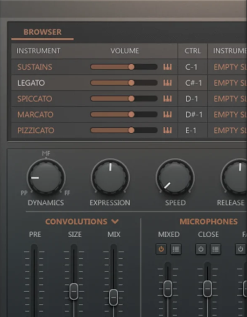Select the LEGATO instrument
Image resolution: width=247 pixels, height=317 pixels.
(x=31, y=83)
